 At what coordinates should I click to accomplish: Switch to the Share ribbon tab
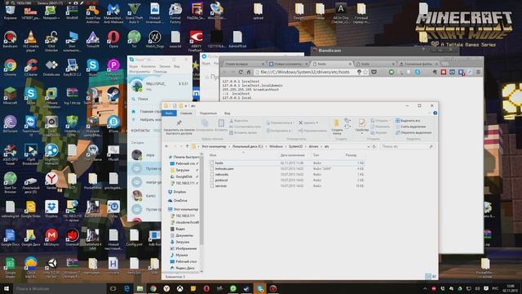209,114
